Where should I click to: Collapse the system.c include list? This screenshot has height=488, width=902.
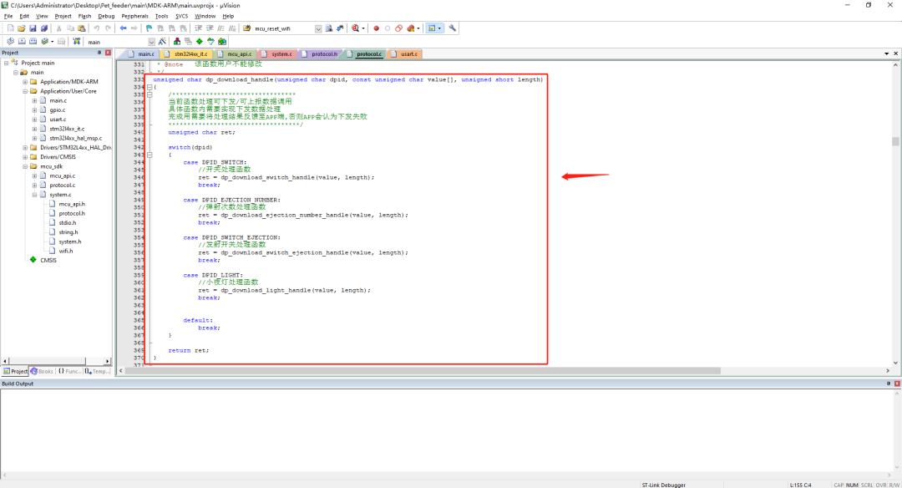click(34, 195)
